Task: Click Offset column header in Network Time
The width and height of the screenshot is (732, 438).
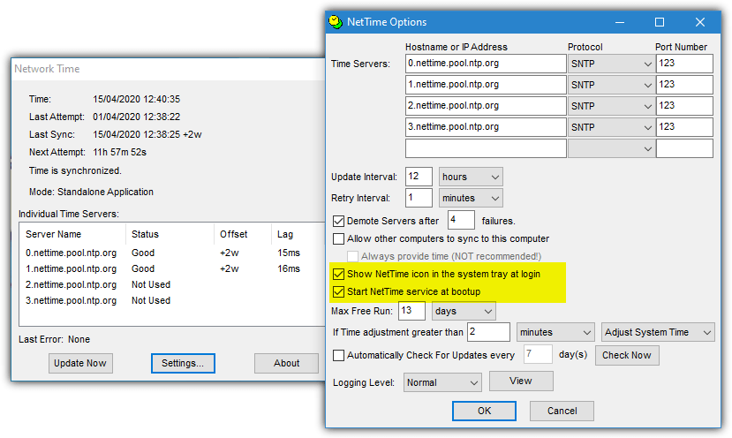Action: click(x=243, y=234)
